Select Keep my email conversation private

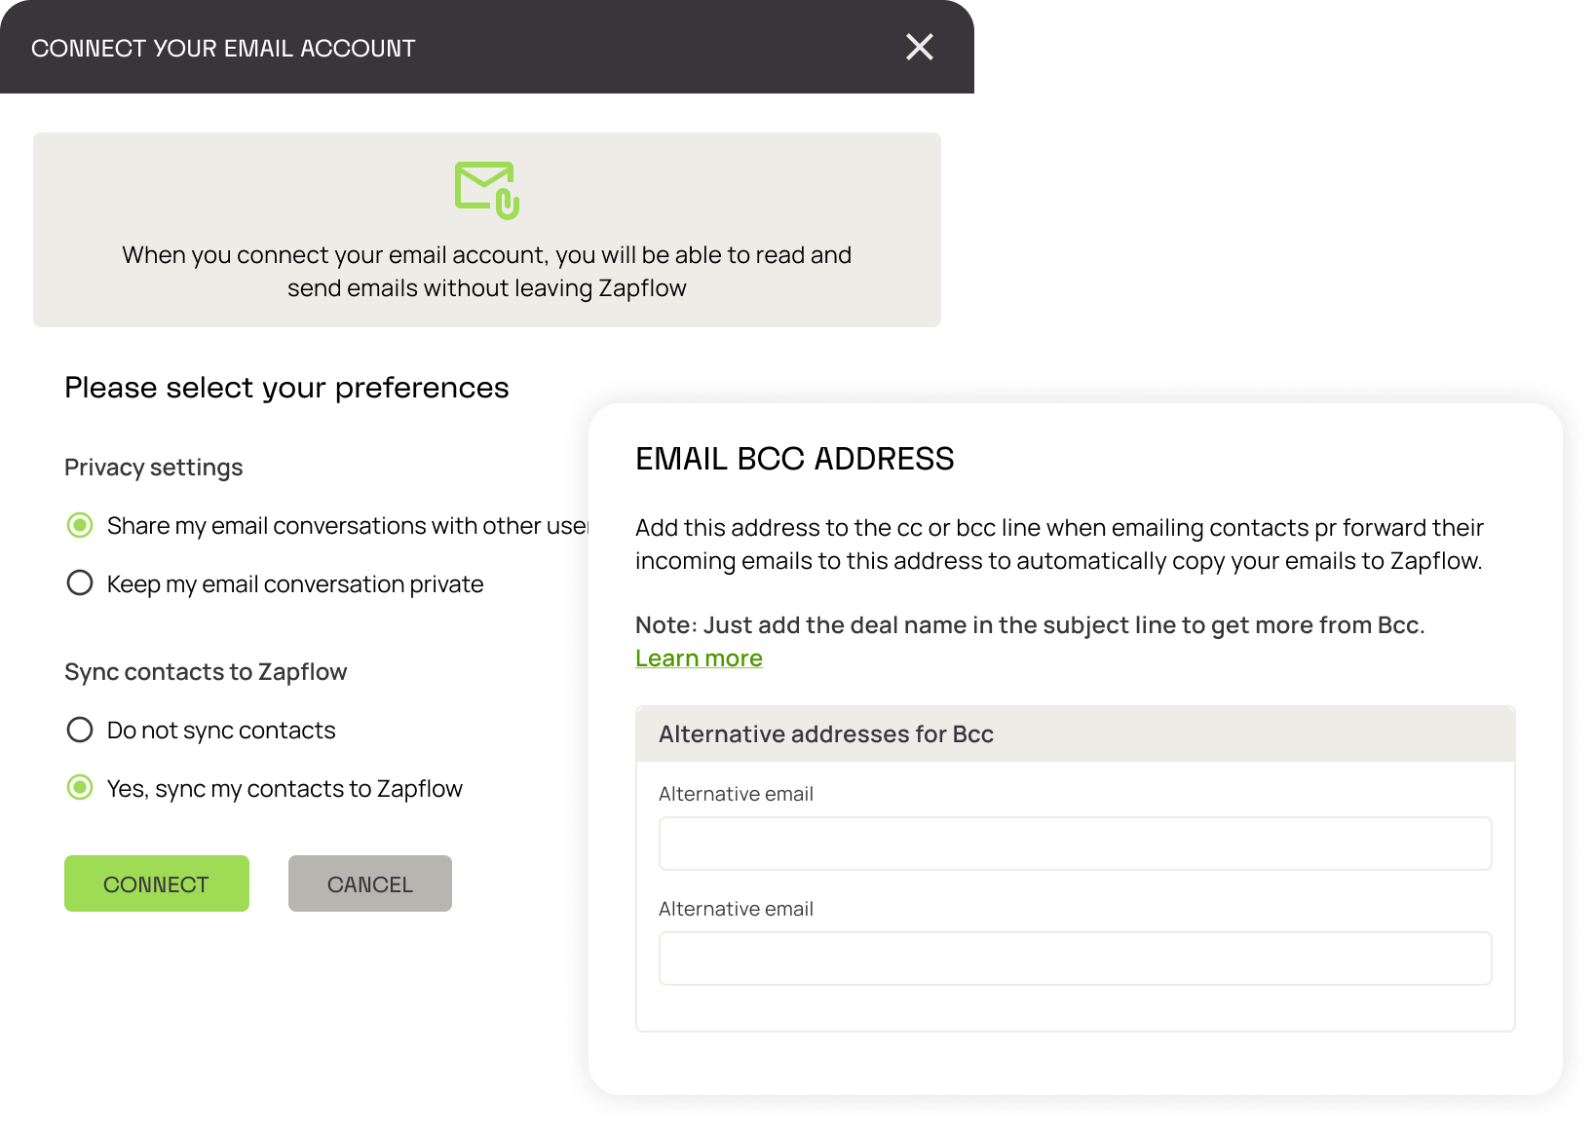[x=80, y=583]
